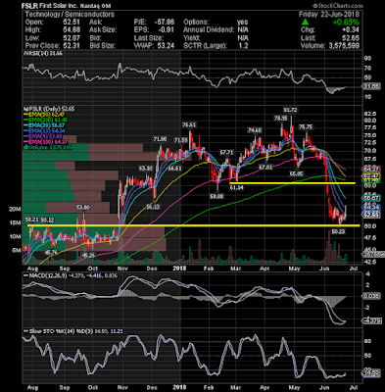Click the 74.68 April high label
The image size is (385, 392).
(255, 130)
